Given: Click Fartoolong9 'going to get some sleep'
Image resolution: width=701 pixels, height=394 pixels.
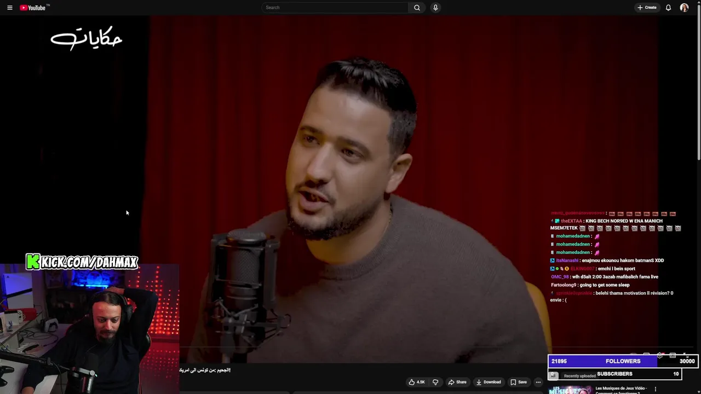Looking at the screenshot, I should click(x=590, y=285).
